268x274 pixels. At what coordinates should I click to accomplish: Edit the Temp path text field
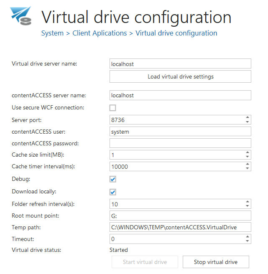pyautogui.click(x=180, y=227)
